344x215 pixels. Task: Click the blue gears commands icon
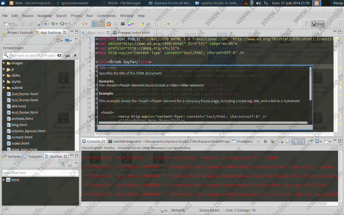point(67,40)
